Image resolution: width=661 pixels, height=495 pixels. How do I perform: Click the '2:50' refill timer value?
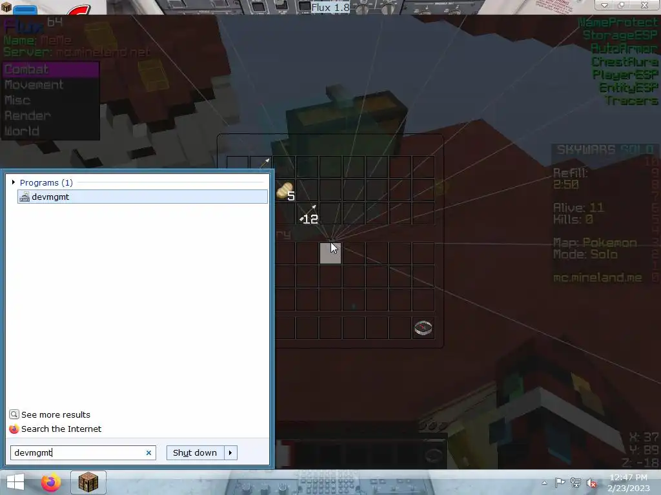coord(565,184)
